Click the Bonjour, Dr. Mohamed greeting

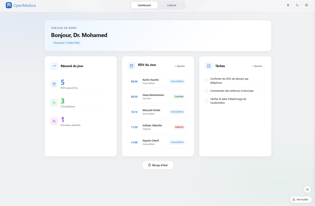point(79,35)
